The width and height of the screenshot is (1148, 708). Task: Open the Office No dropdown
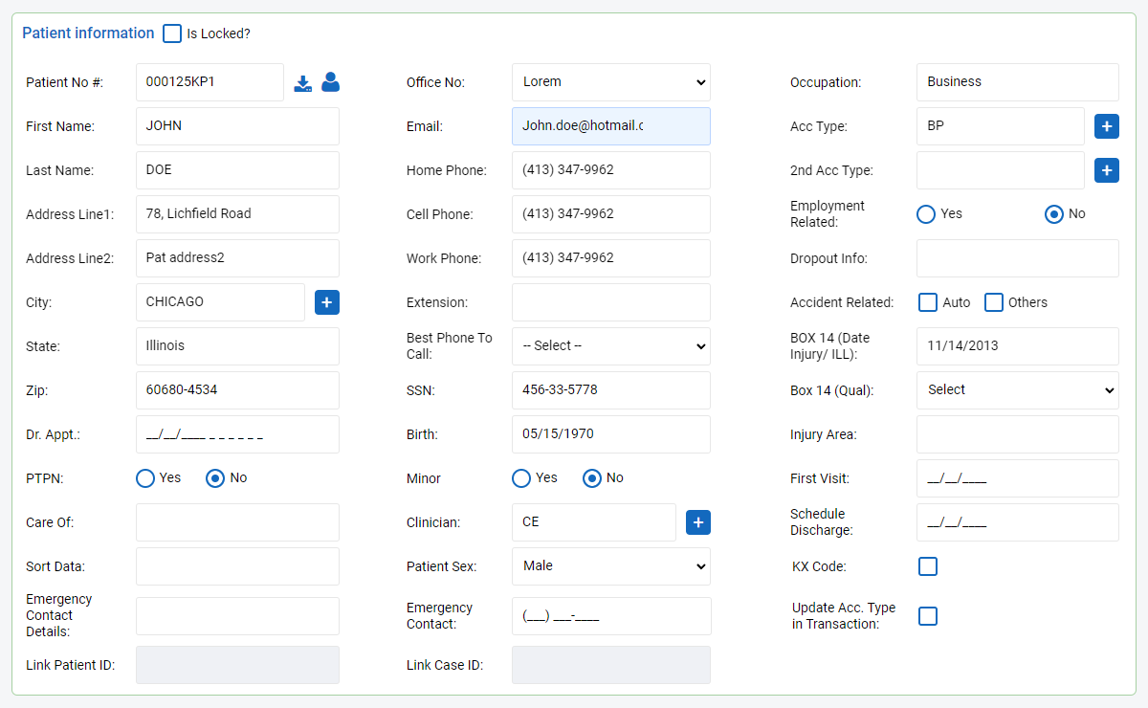(610, 82)
